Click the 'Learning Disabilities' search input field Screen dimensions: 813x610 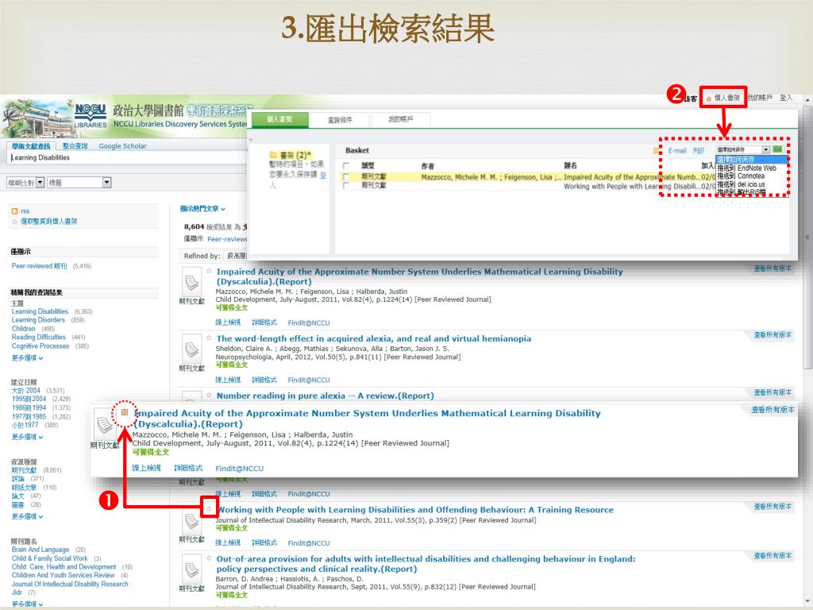[x=79, y=158]
